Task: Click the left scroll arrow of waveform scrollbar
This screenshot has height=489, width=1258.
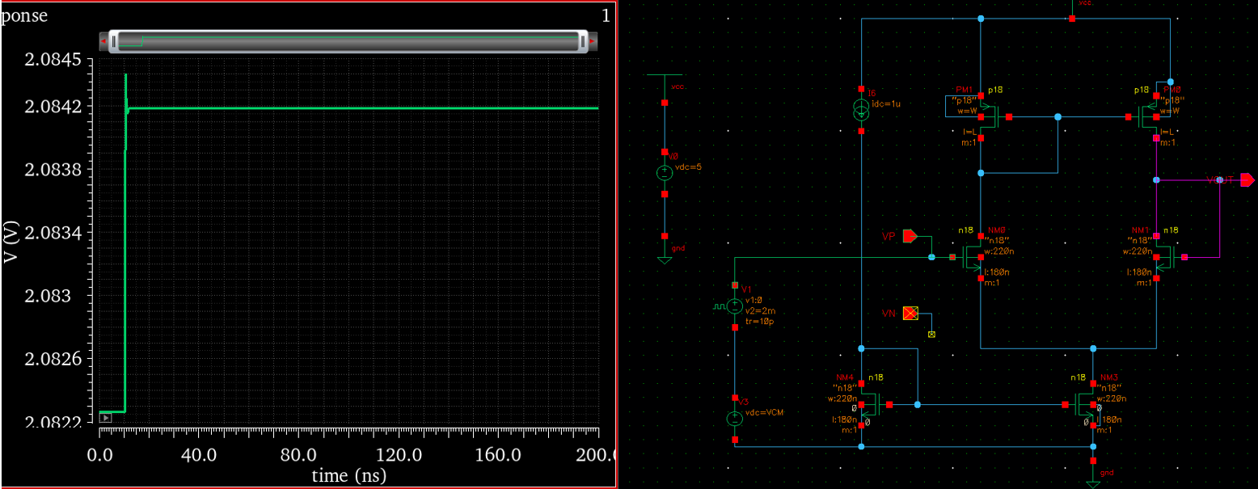Action: [103, 40]
